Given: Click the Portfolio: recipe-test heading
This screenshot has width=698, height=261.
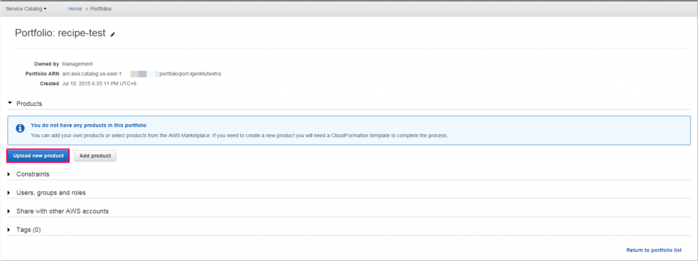Looking at the screenshot, I should click(x=60, y=33).
